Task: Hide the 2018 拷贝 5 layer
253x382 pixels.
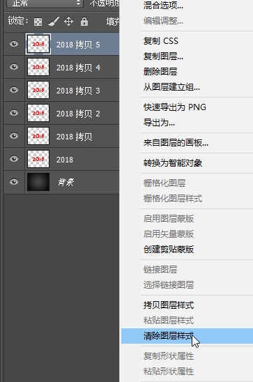Action: (14, 44)
